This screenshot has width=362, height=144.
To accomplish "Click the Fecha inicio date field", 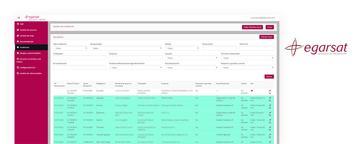I will [x=219, y=48].
